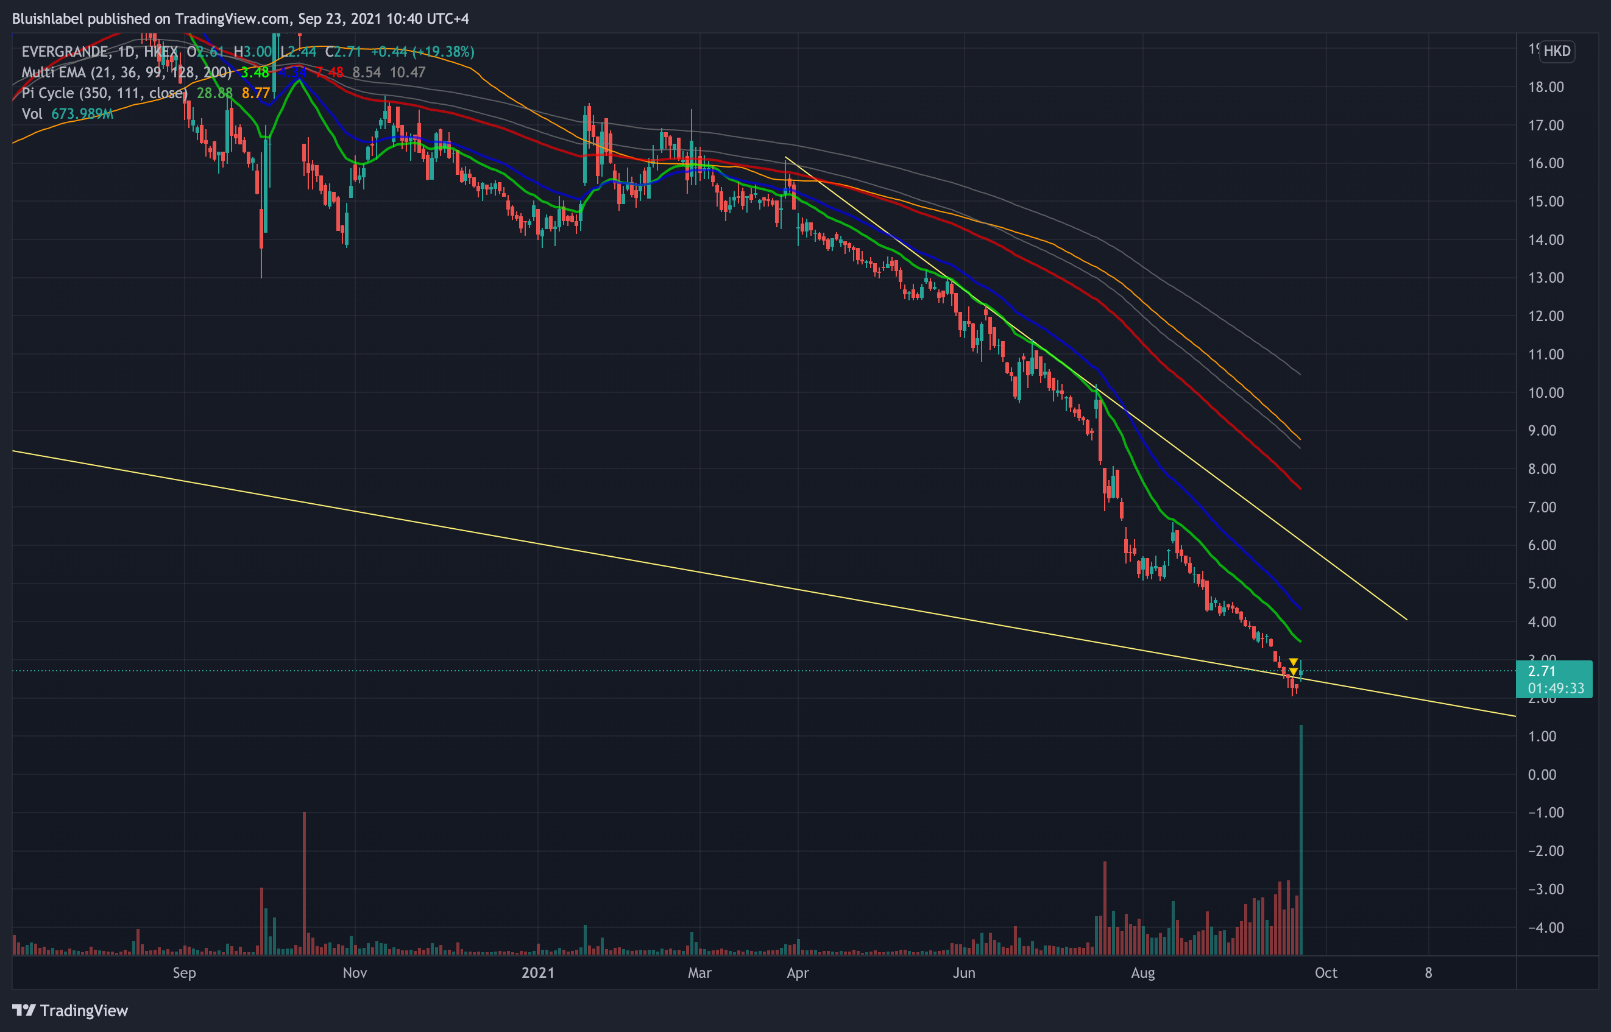Viewport: 1611px width, 1032px height.
Task: Click the high value H3.00
Action: tap(253, 52)
